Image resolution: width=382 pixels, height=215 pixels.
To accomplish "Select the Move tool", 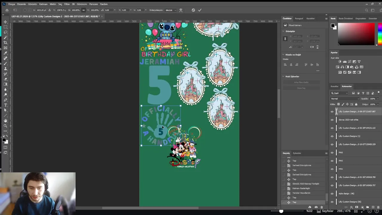I will 5,22.
